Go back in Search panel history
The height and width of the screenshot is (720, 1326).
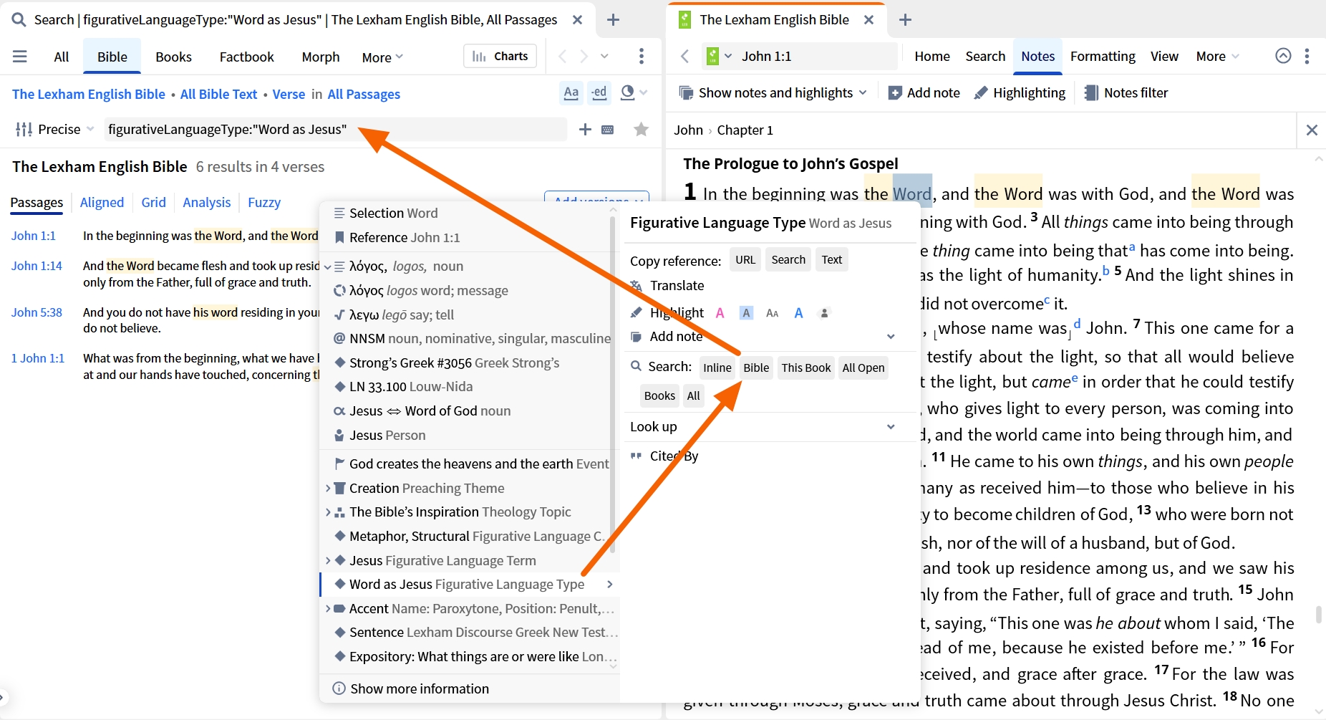[562, 56]
